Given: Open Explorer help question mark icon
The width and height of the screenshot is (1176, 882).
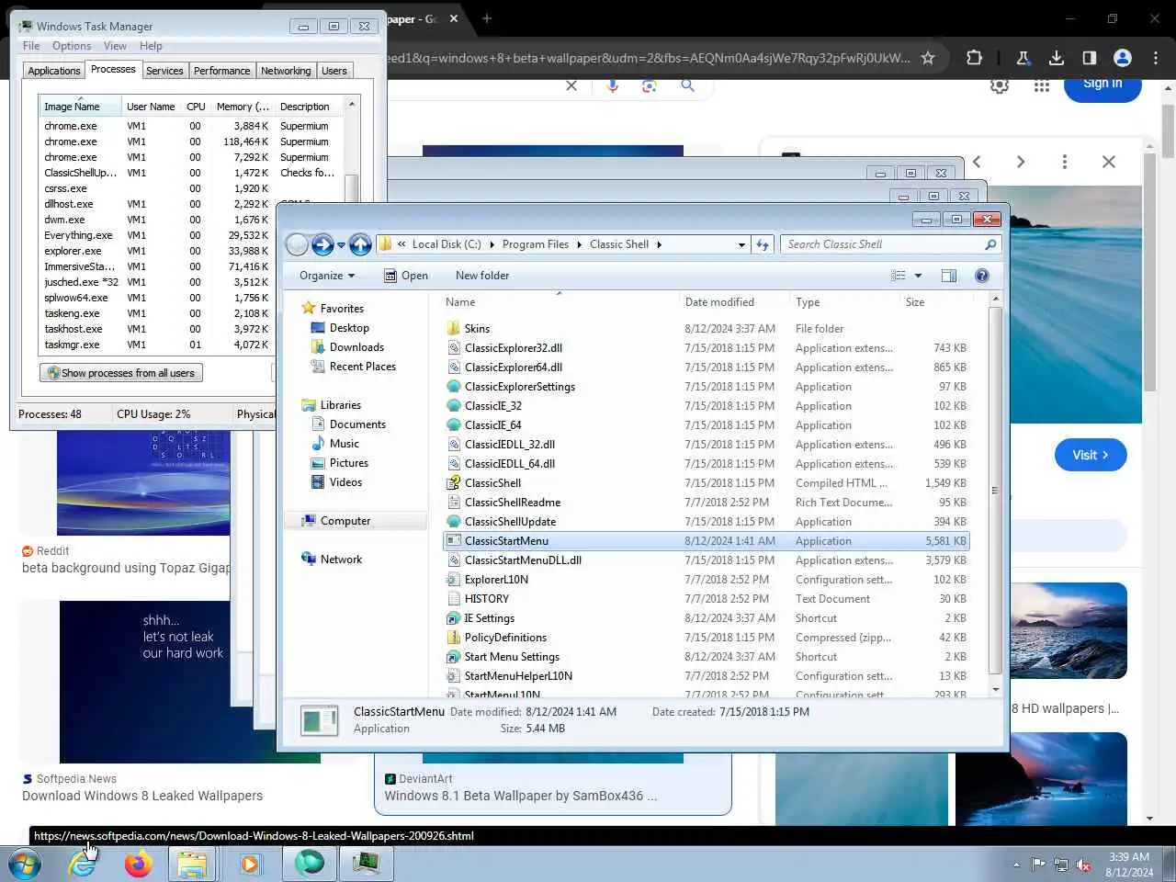Looking at the screenshot, I should point(981,276).
